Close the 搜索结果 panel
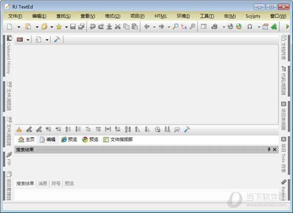 click(274, 149)
